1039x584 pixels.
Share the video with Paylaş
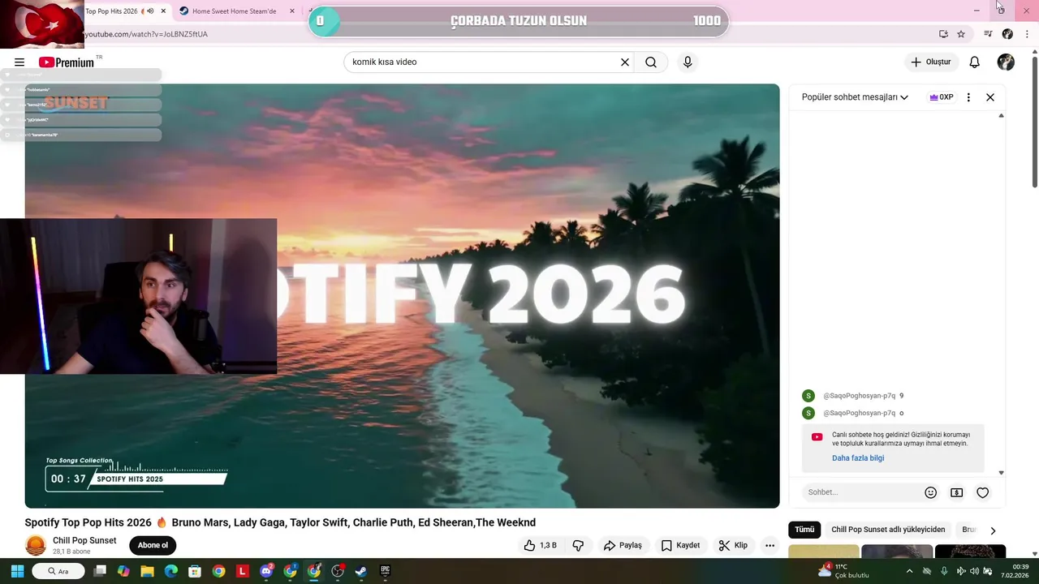tap(623, 545)
